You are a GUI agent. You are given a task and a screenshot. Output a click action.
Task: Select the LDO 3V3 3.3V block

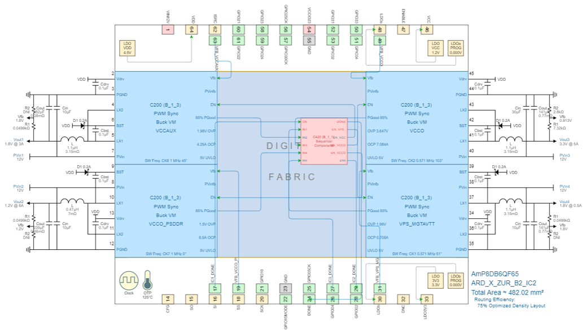[x=435, y=280]
